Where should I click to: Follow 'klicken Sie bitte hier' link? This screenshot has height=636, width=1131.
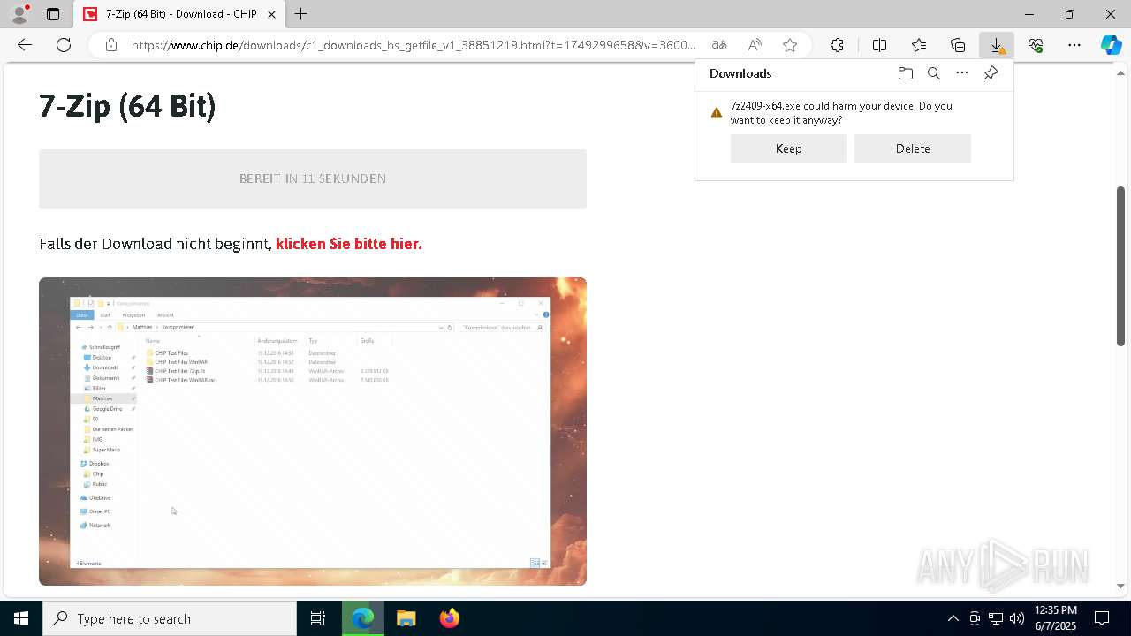[349, 244]
